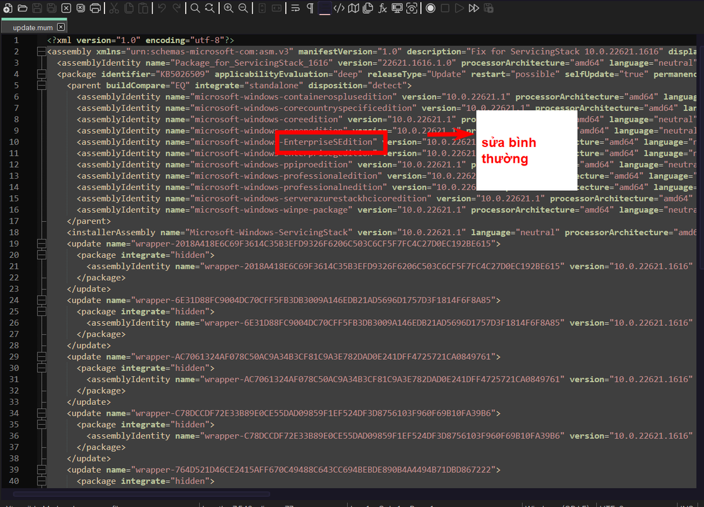The width and height of the screenshot is (704, 507).
Task: Play back the recorded macro
Action: coord(459,8)
